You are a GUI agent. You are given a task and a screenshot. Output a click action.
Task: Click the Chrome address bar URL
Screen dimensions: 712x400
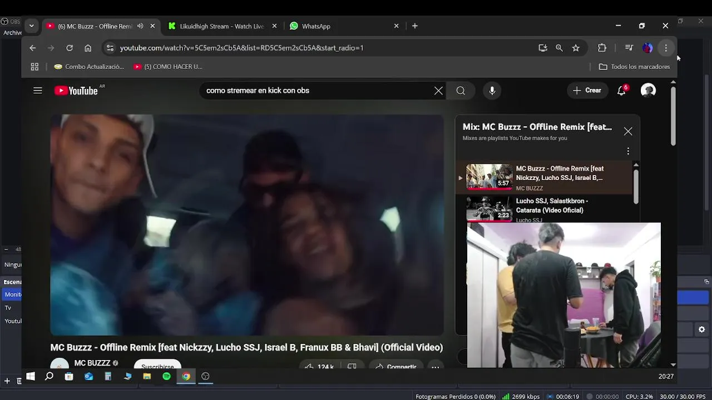pyautogui.click(x=241, y=48)
